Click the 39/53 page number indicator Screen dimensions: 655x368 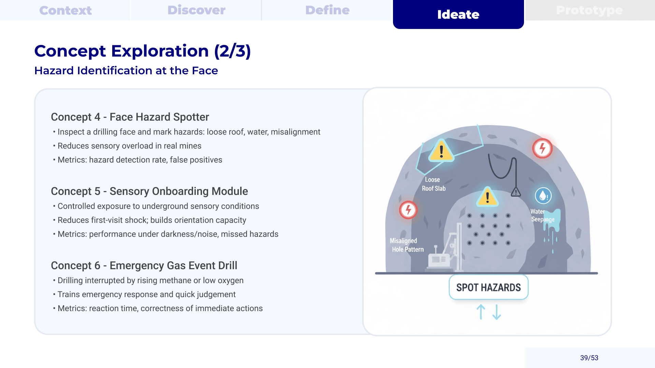pos(589,358)
